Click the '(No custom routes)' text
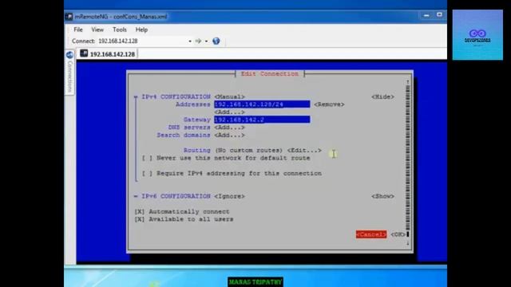This screenshot has width=511, height=287. tap(248, 151)
